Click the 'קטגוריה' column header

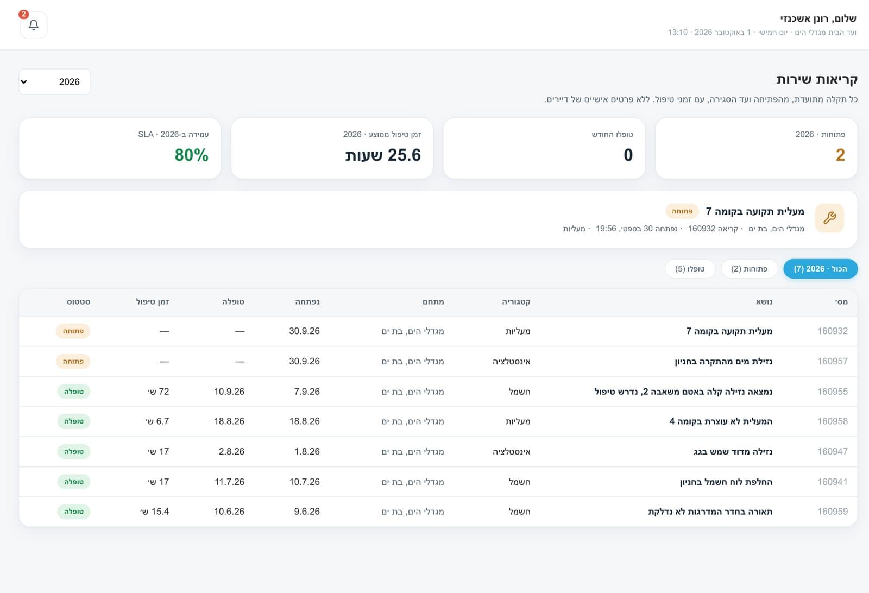pos(516,302)
